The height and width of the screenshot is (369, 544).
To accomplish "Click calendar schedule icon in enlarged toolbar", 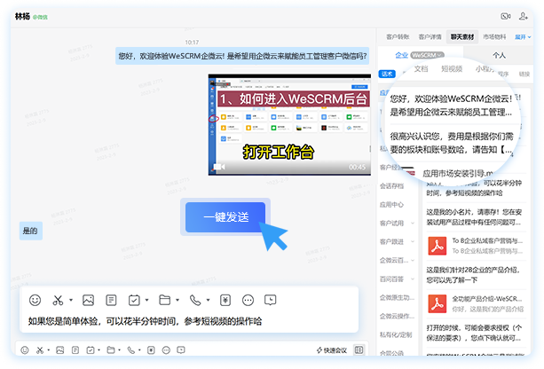I will [134, 300].
